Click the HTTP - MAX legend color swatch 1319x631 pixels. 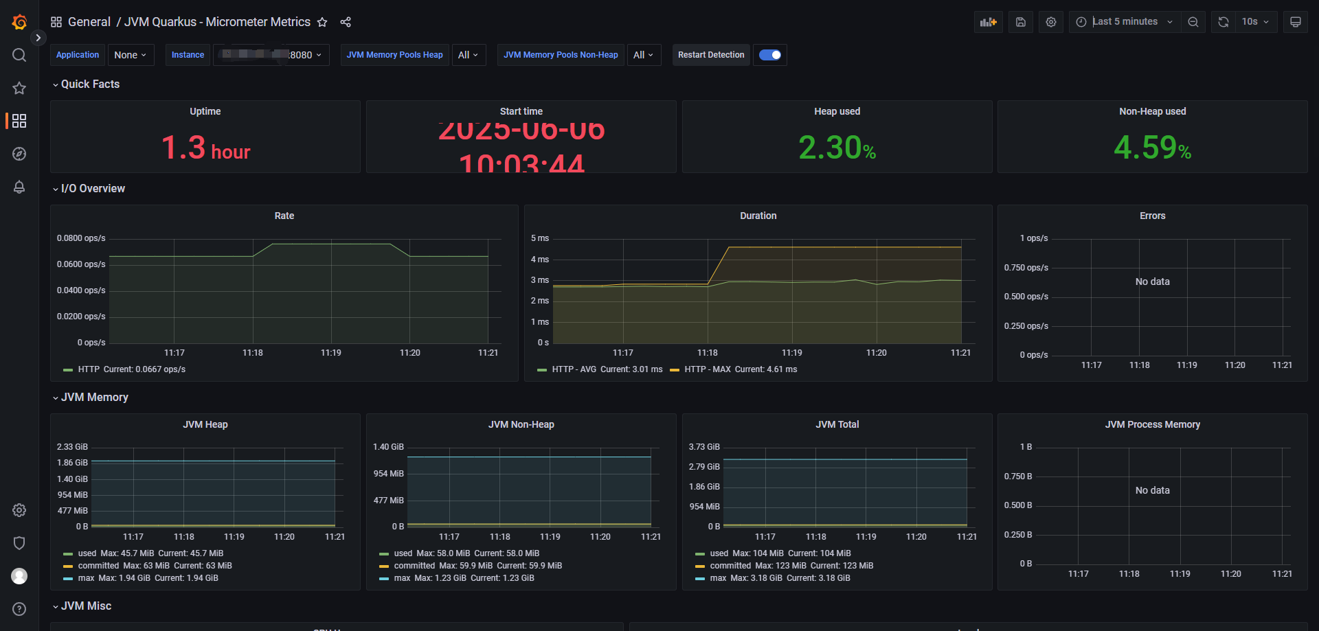click(x=675, y=370)
